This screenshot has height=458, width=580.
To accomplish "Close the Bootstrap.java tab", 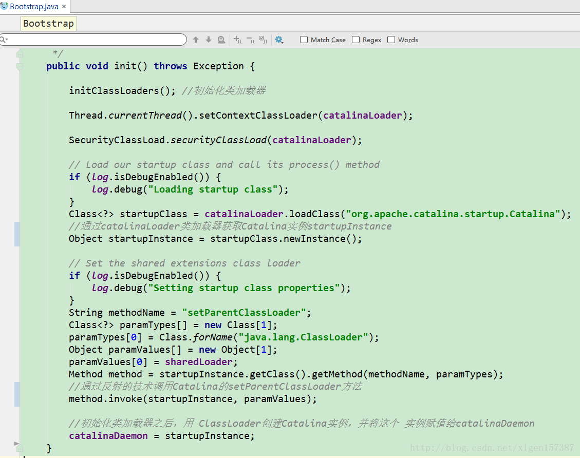I will pyautogui.click(x=64, y=7).
